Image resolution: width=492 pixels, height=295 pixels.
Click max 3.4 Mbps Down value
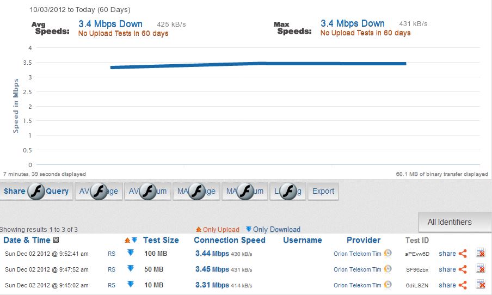(x=353, y=23)
